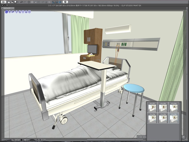
Task: Choose the ベッド4 layout preset thumbnail
Action: [152, 118]
